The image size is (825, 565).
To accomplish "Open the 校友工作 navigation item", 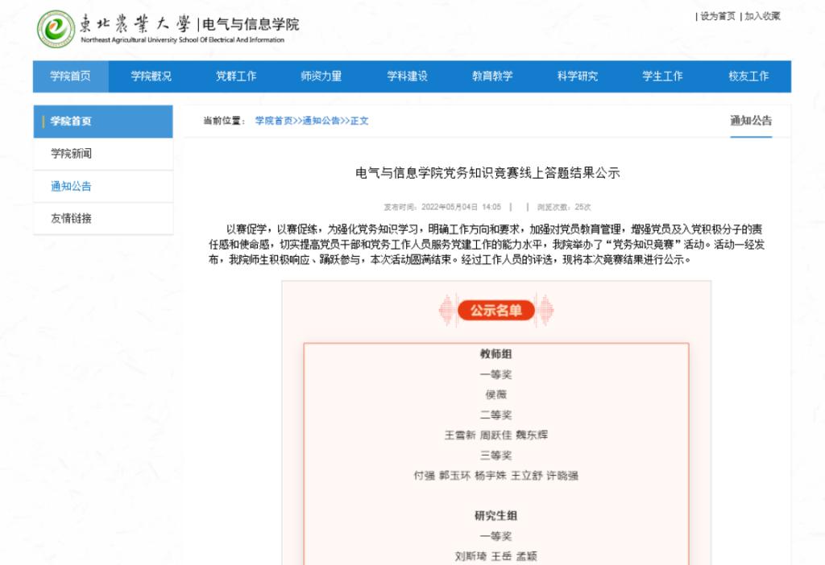I will [748, 76].
